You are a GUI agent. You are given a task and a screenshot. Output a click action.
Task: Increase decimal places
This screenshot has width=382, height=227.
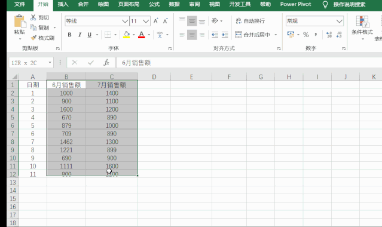coord(329,35)
